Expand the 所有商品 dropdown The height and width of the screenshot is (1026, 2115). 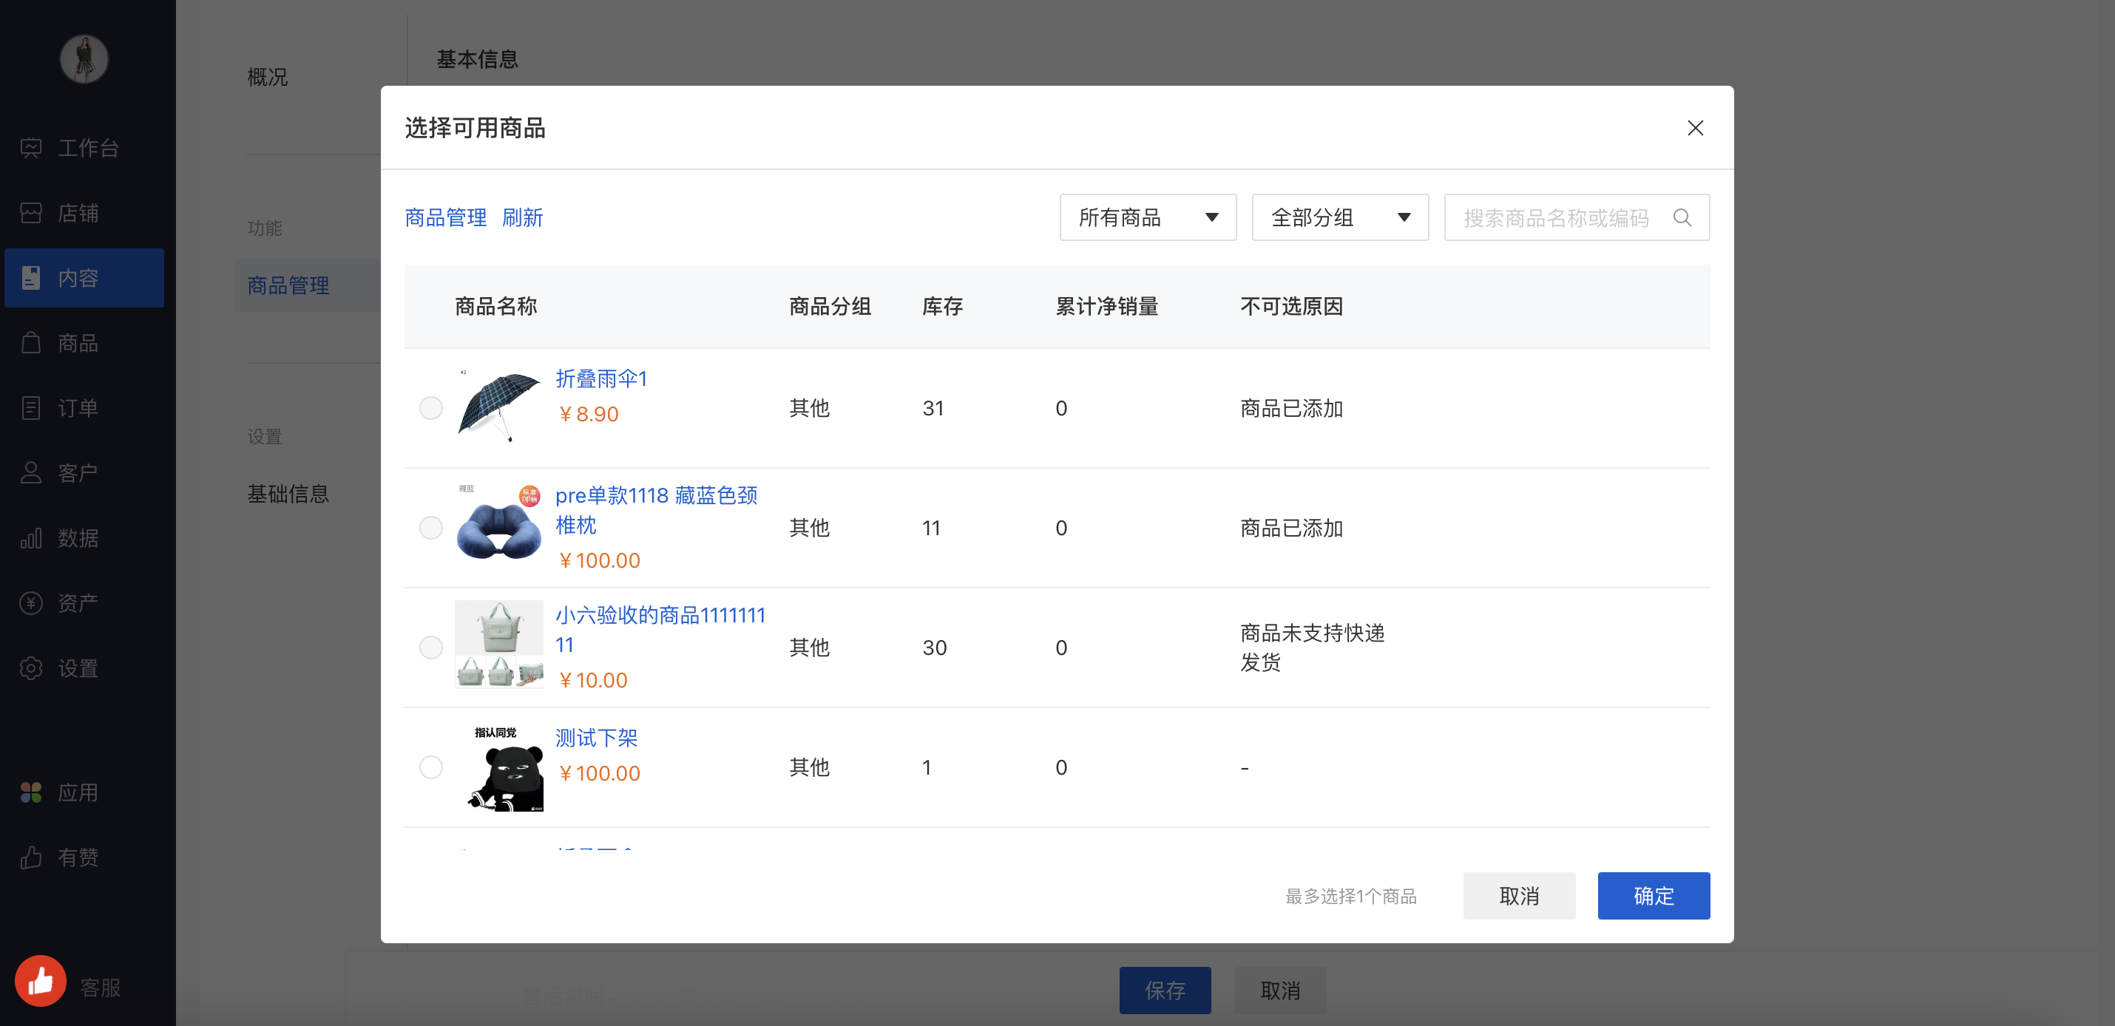point(1147,217)
